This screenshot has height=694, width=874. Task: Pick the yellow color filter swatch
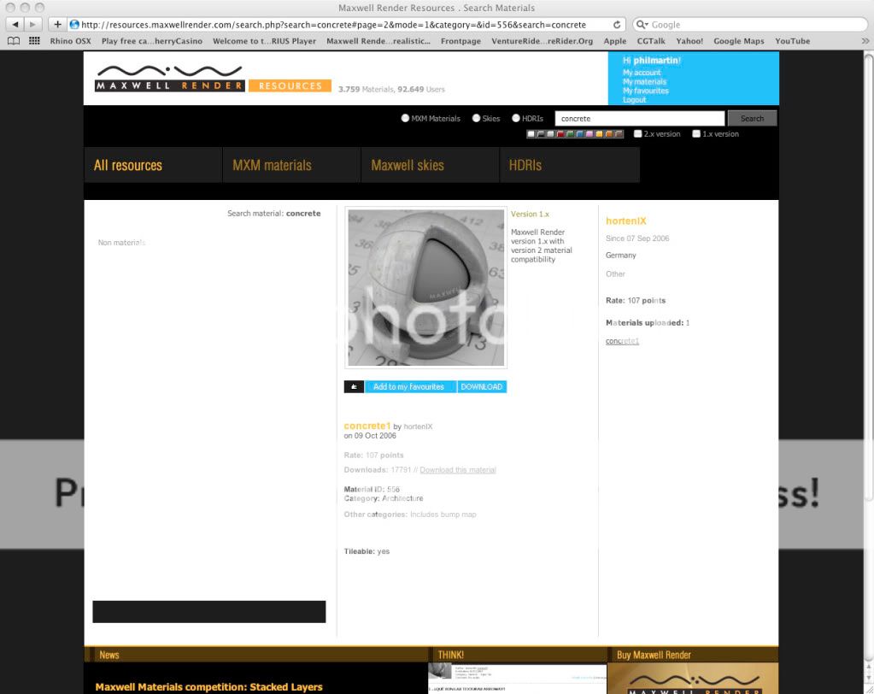[599, 134]
